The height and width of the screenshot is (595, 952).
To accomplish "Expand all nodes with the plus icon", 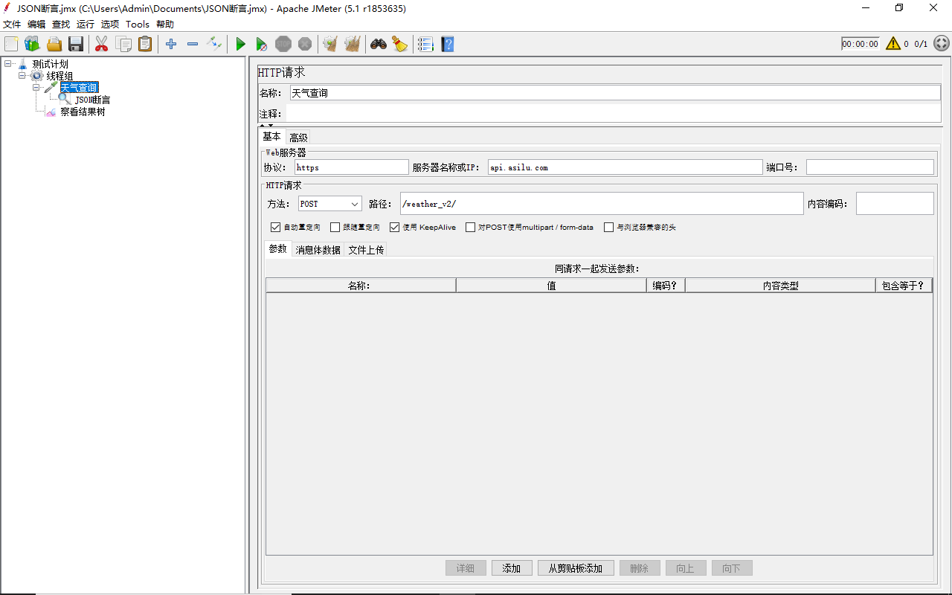I will click(x=171, y=44).
